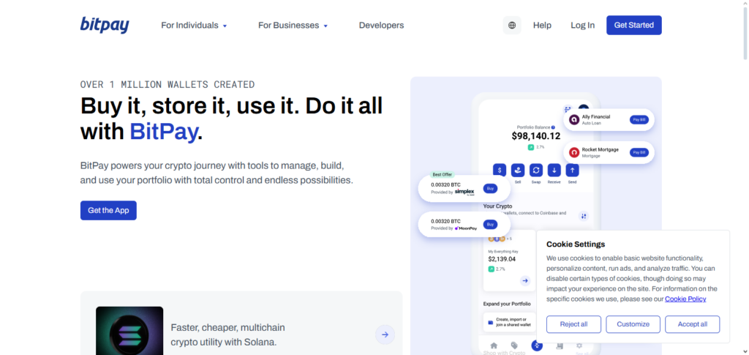This screenshot has width=749, height=355.
Task: Open the Help page
Action: click(x=542, y=26)
